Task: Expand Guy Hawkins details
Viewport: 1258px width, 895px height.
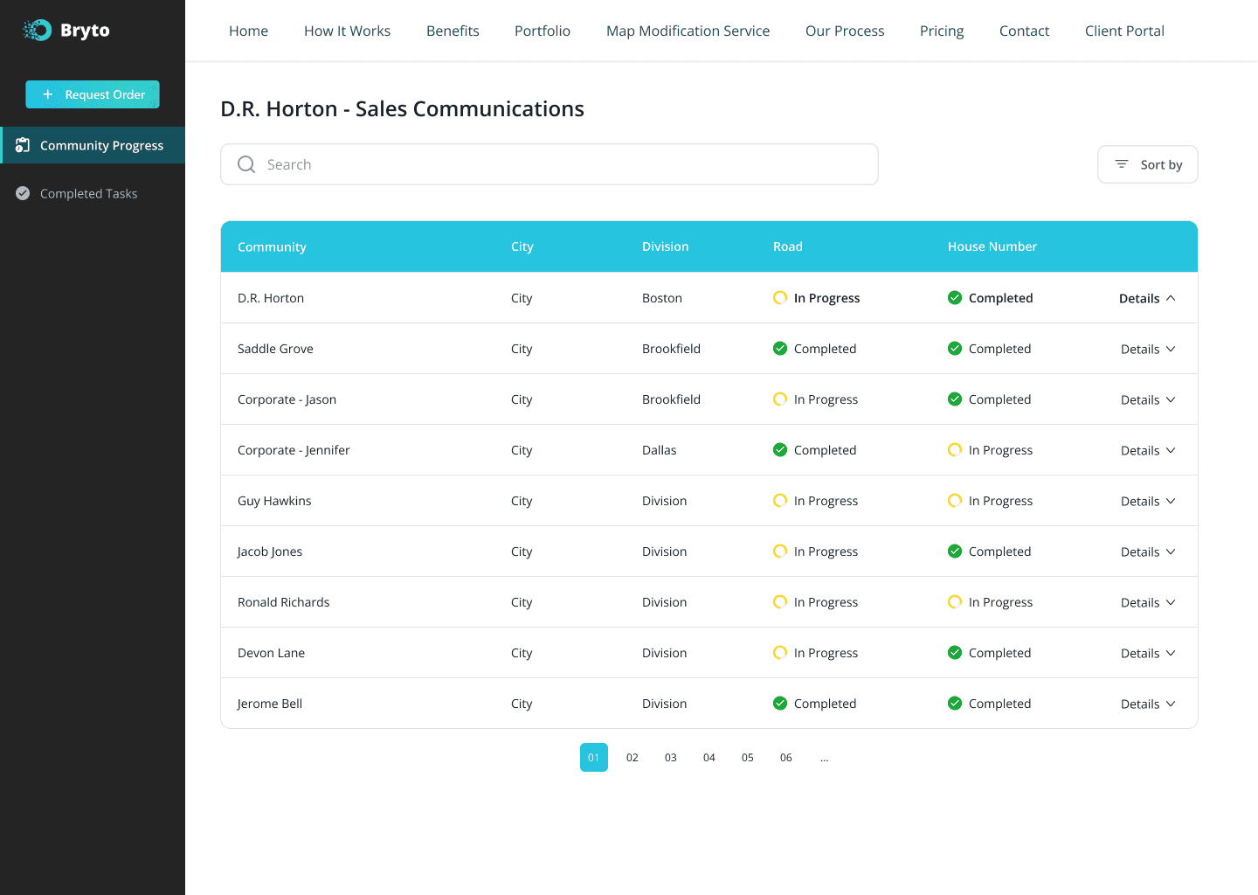Action: 1148,501
